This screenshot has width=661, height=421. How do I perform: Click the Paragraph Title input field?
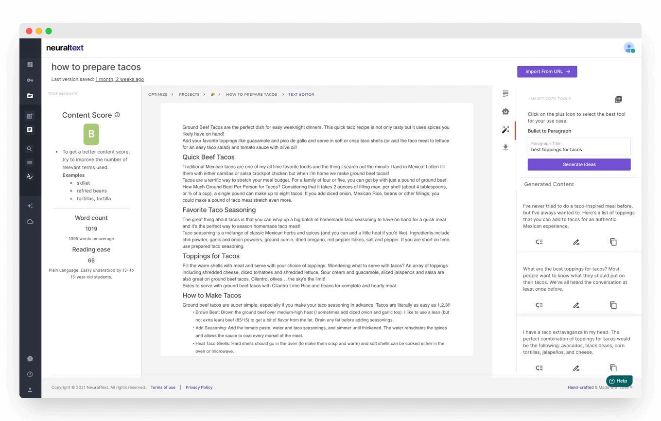tap(578, 147)
